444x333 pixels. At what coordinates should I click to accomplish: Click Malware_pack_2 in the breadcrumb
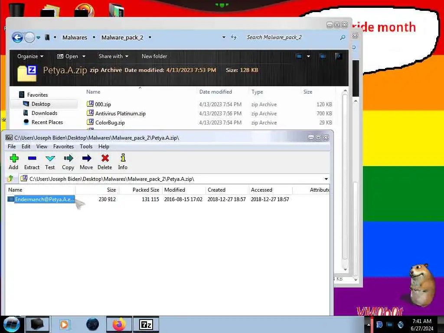pyautogui.click(x=122, y=37)
